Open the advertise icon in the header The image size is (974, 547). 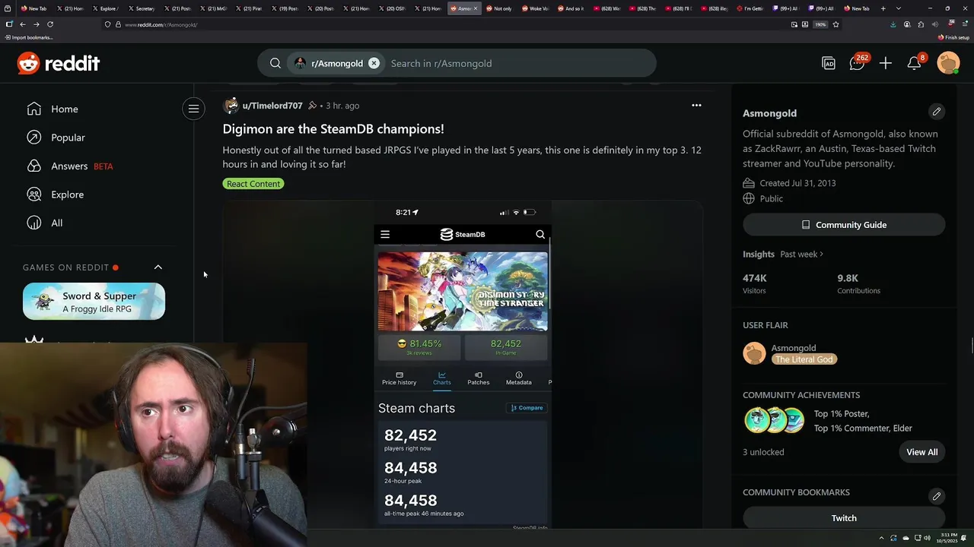click(829, 63)
